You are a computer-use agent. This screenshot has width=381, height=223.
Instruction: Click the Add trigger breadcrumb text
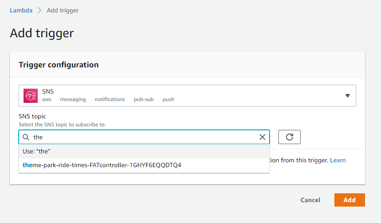coord(63,11)
